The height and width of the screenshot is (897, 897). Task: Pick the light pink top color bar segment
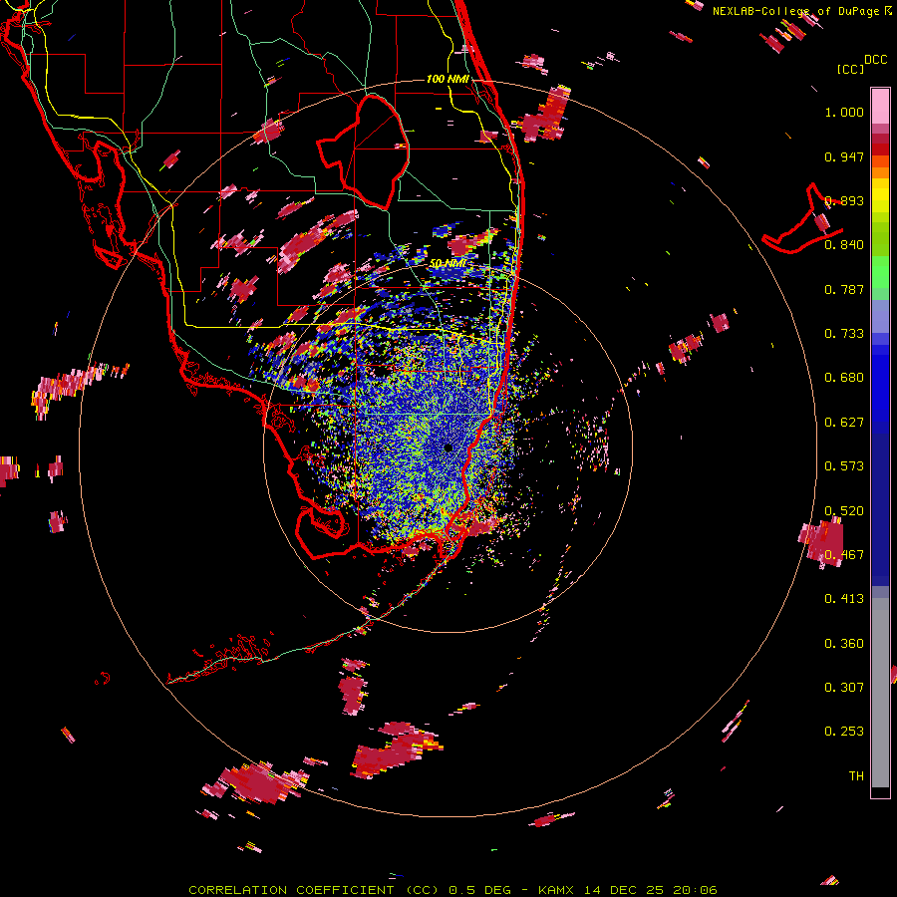[880, 106]
